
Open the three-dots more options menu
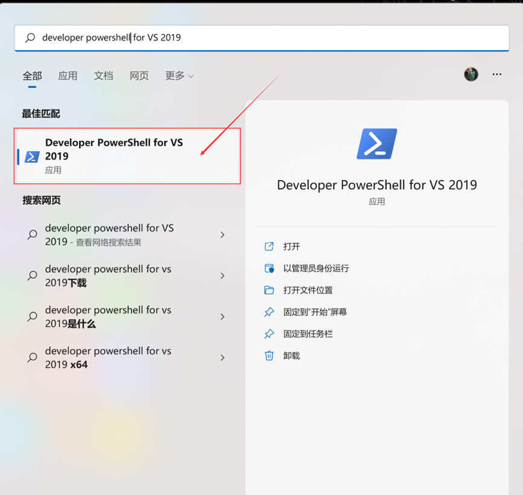pyautogui.click(x=496, y=74)
